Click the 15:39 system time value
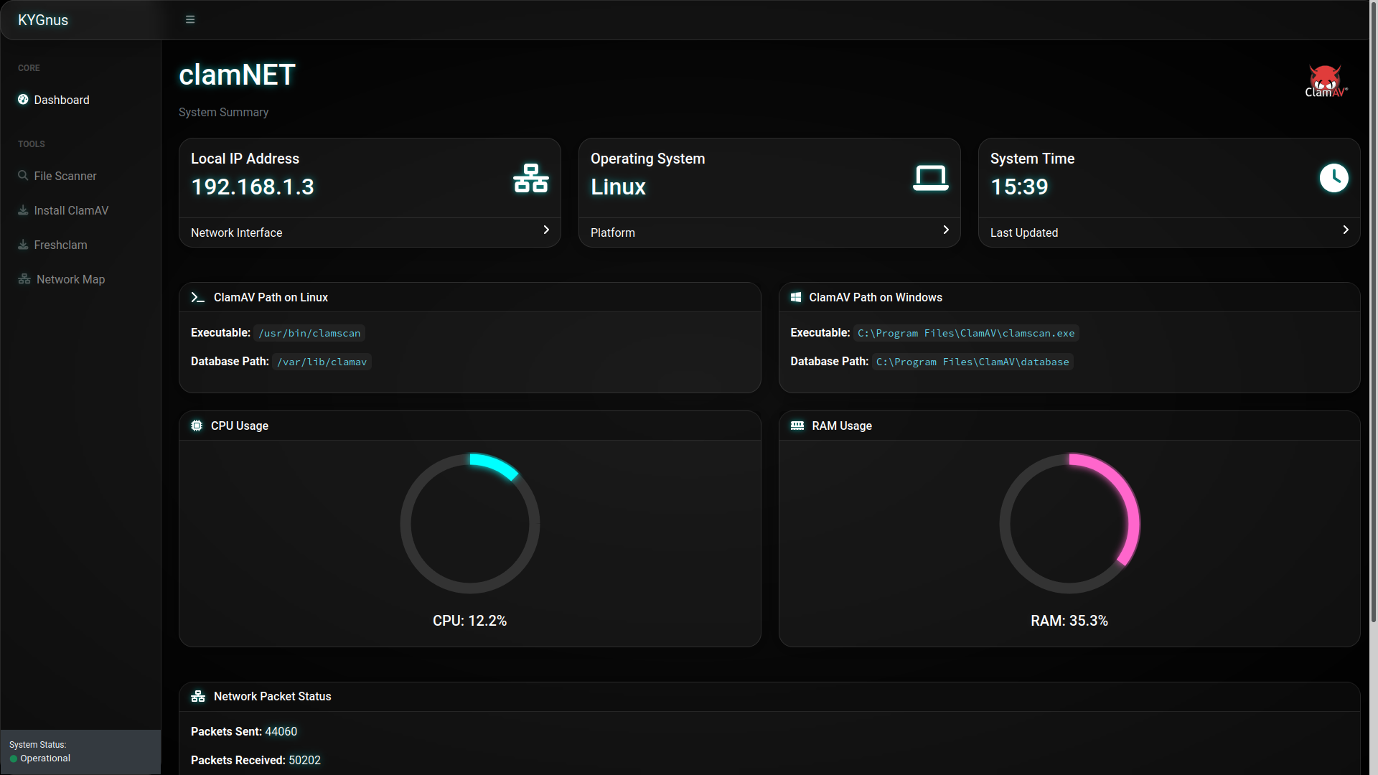The height and width of the screenshot is (775, 1378). [x=1019, y=187]
